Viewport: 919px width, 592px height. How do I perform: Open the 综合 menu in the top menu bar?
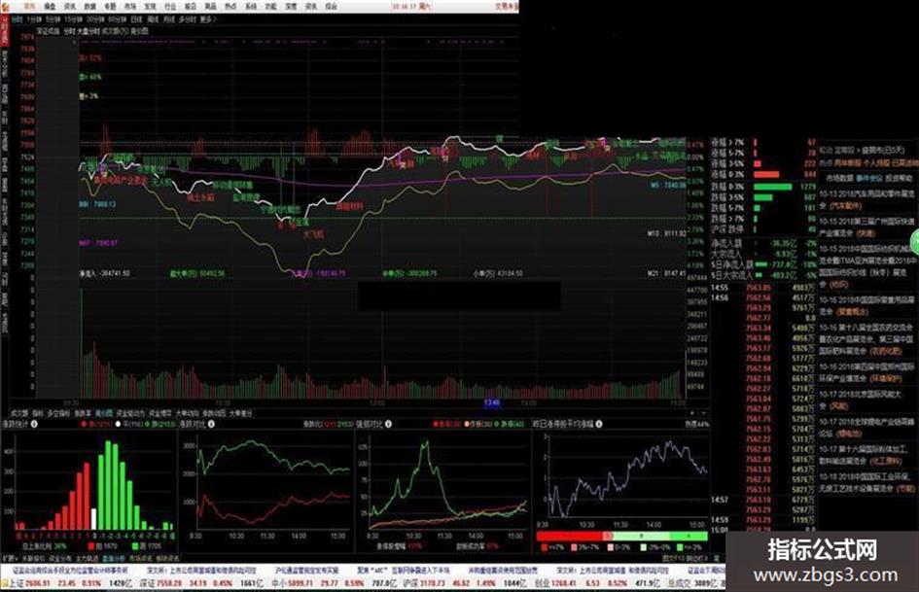332,7
